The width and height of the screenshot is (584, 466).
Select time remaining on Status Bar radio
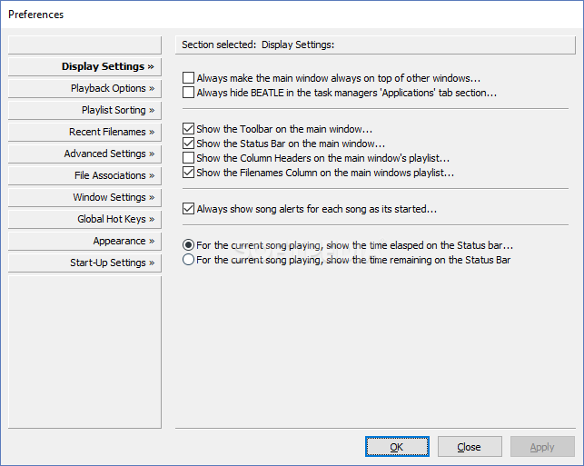click(x=188, y=260)
